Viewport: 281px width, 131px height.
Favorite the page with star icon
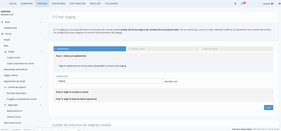[54, 17]
